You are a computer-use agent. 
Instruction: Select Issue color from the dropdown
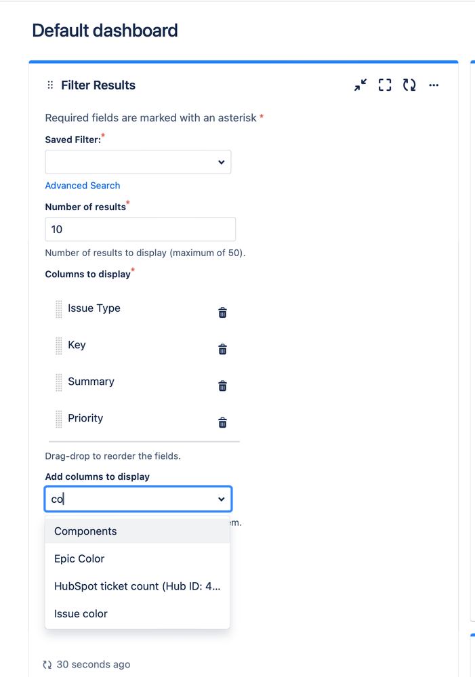tap(81, 614)
